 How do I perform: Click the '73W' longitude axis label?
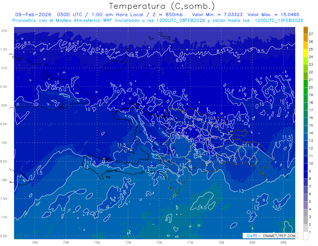click(x=128, y=242)
